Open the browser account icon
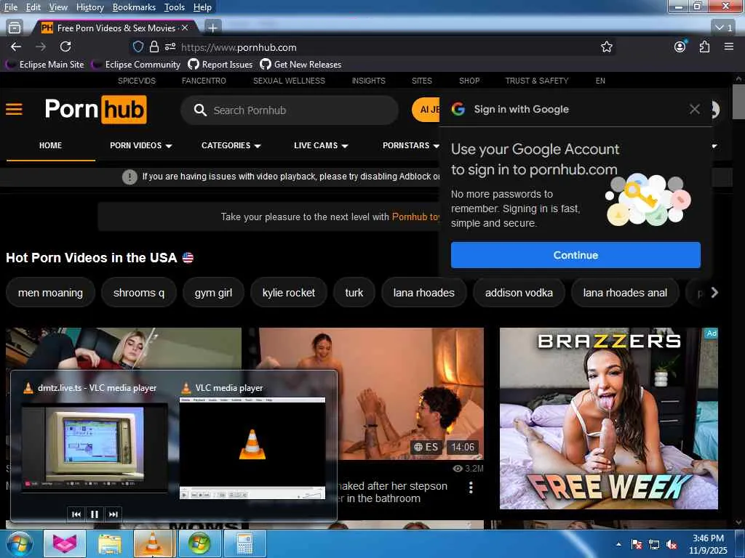 click(x=680, y=46)
